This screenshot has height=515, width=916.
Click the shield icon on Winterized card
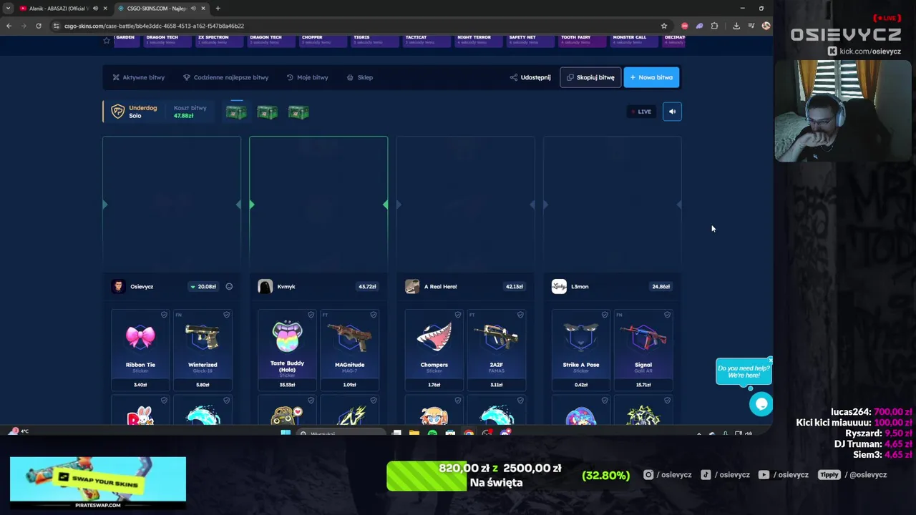[226, 315]
